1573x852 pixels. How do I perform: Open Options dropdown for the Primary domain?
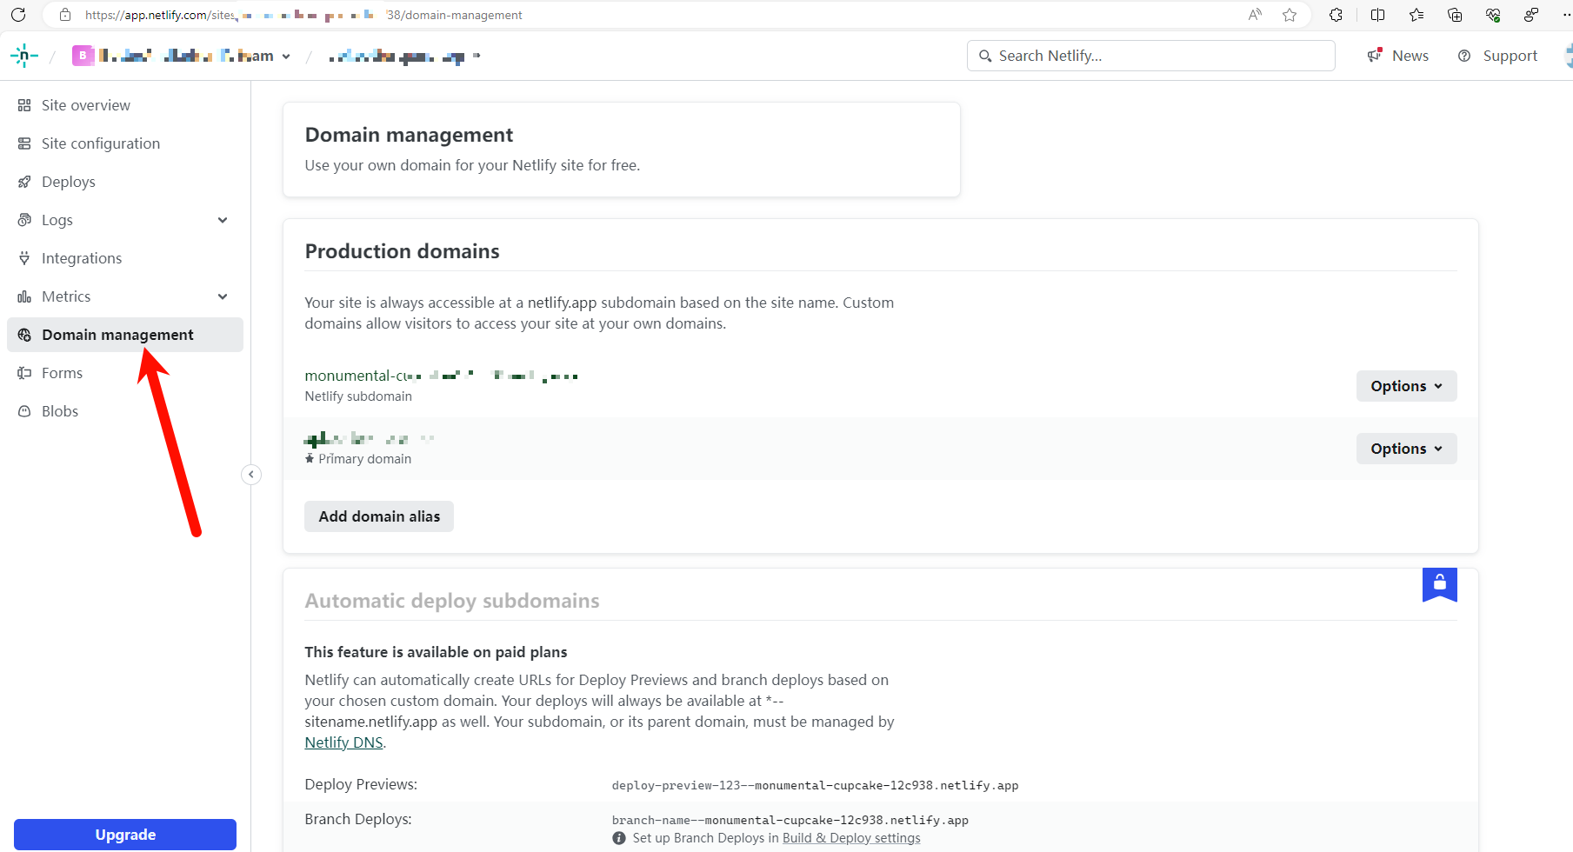tap(1405, 448)
